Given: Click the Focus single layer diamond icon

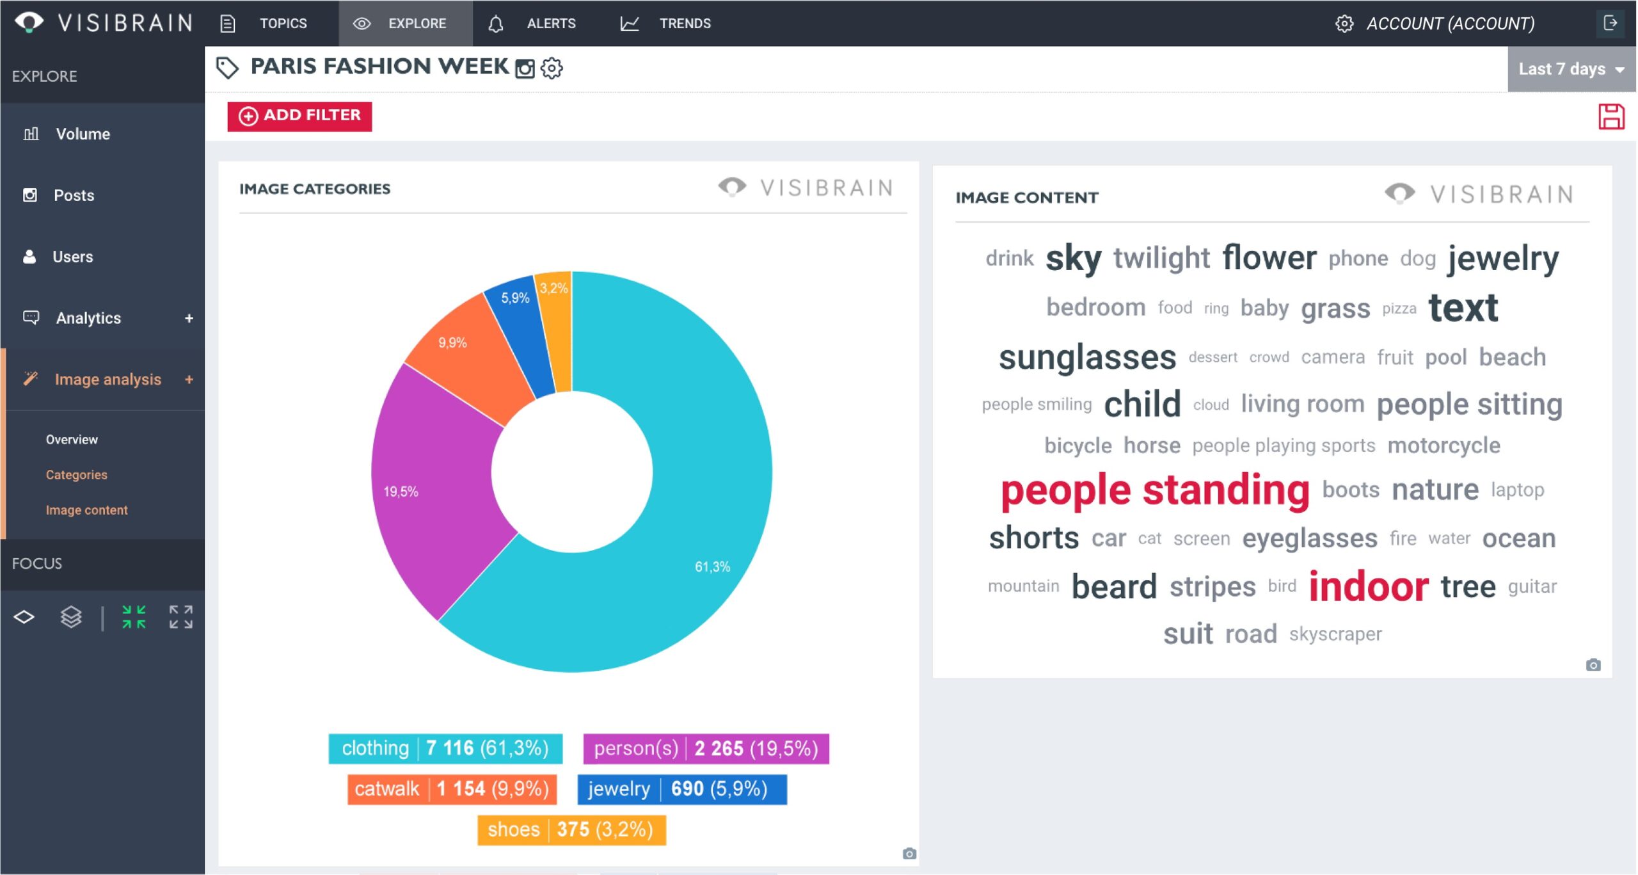Looking at the screenshot, I should pyautogui.click(x=24, y=617).
